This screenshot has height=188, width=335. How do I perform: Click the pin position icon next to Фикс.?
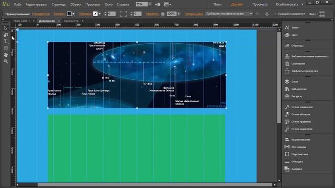pos(322,14)
